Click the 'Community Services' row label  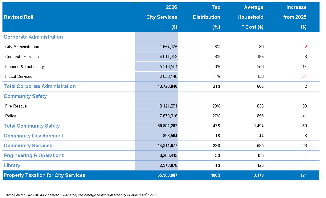[x=28, y=146]
